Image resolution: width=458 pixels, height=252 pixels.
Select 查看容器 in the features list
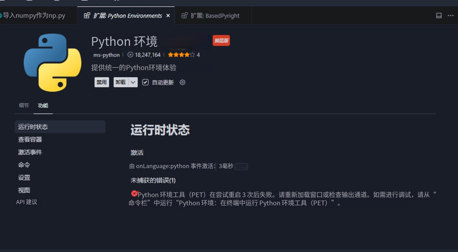click(x=30, y=139)
